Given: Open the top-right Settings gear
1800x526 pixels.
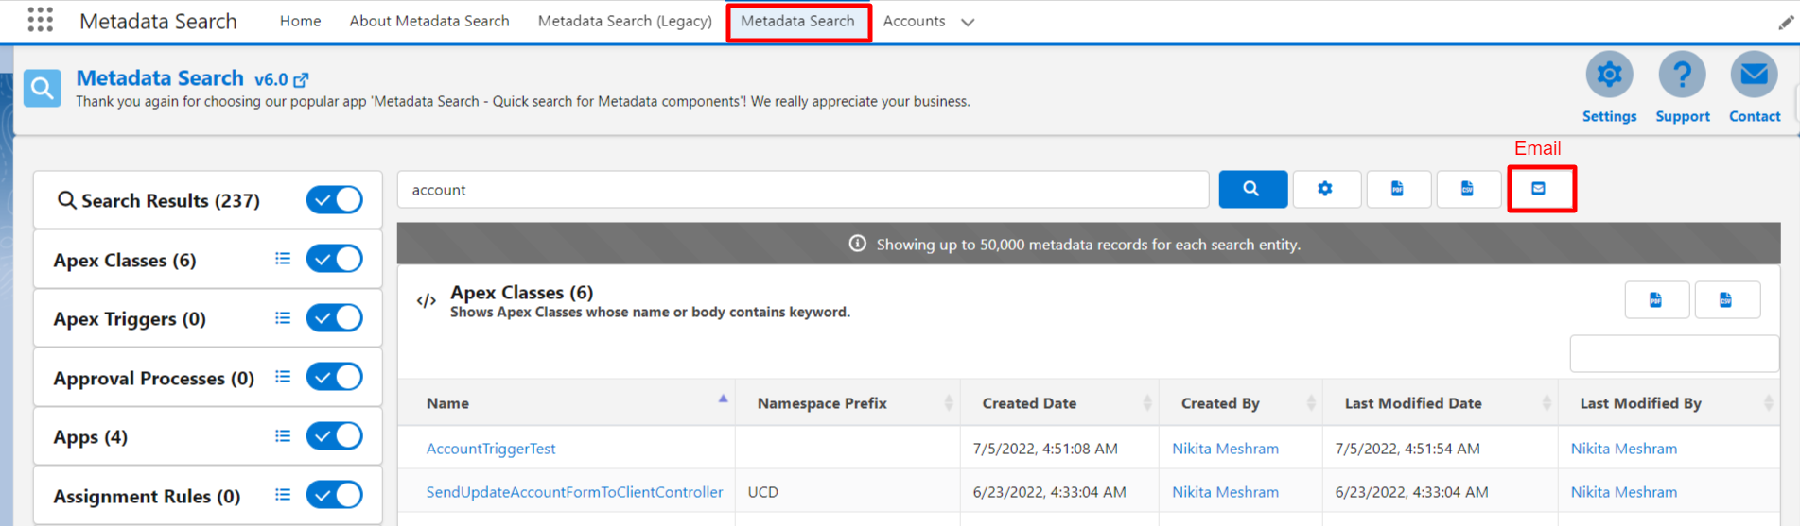Looking at the screenshot, I should (x=1609, y=76).
